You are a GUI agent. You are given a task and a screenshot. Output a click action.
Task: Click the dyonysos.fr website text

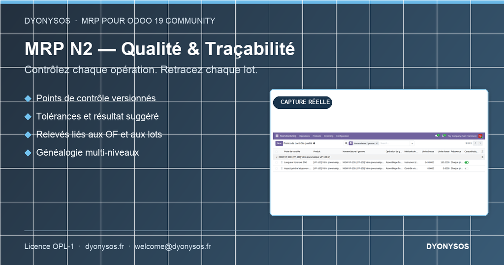coord(104,246)
